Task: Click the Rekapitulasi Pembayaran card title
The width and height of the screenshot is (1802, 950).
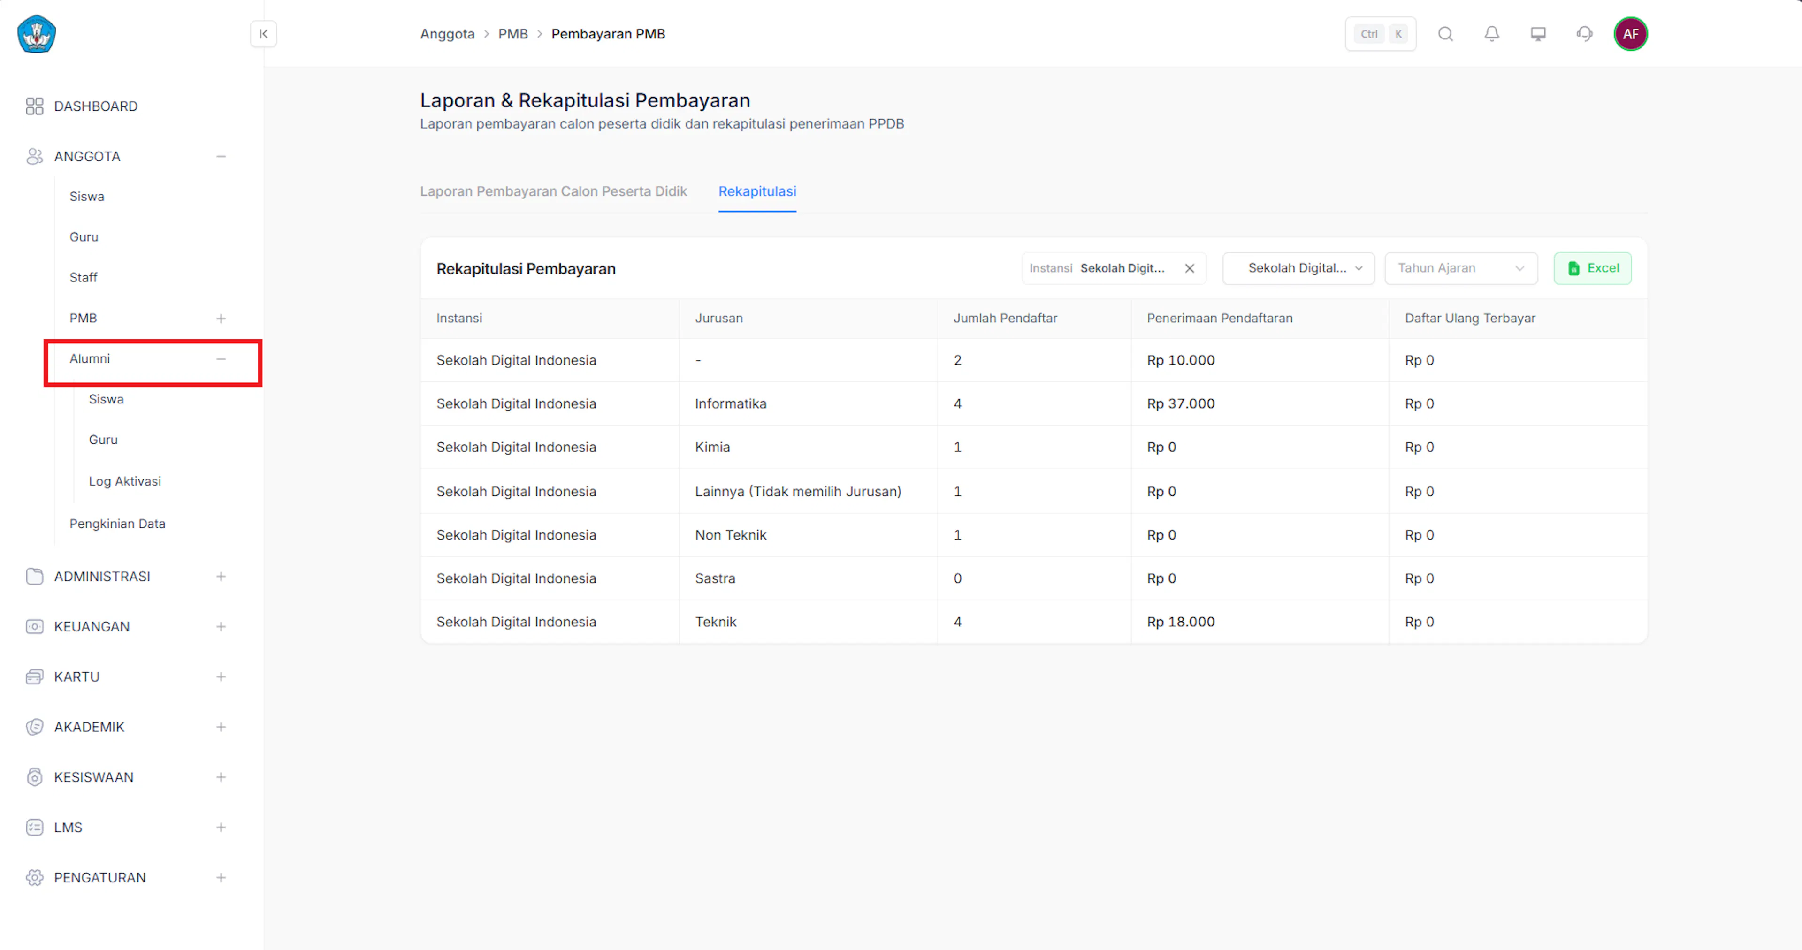Action: (526, 269)
